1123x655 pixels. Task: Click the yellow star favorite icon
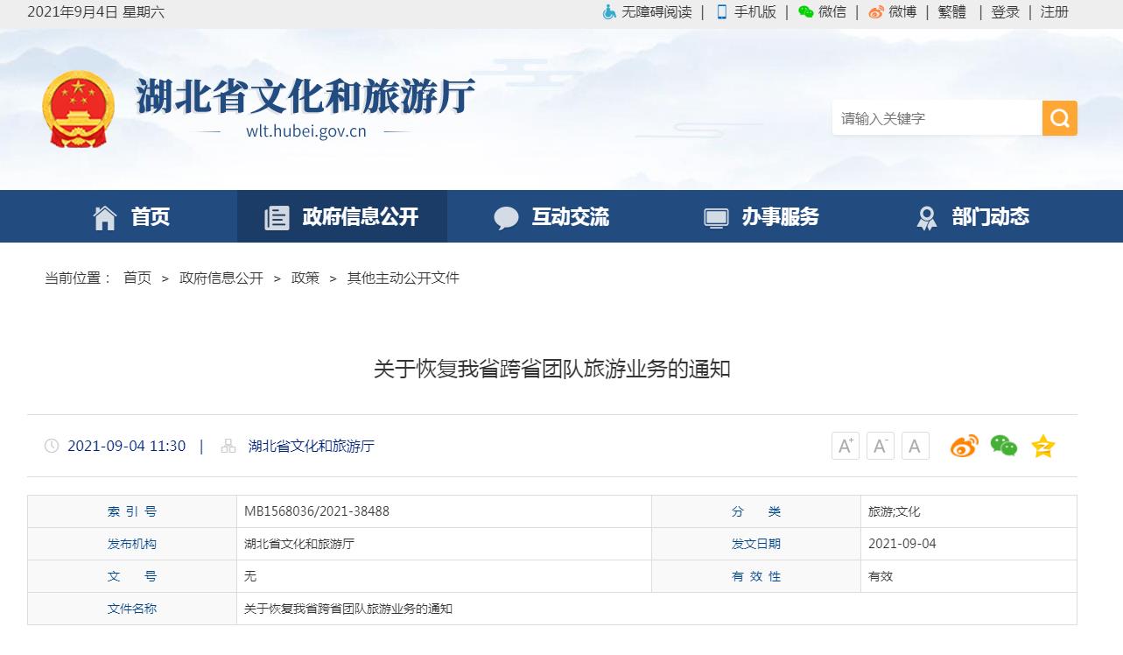[1042, 447]
